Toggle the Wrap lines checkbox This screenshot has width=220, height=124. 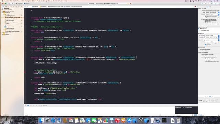click(x=206, y=45)
